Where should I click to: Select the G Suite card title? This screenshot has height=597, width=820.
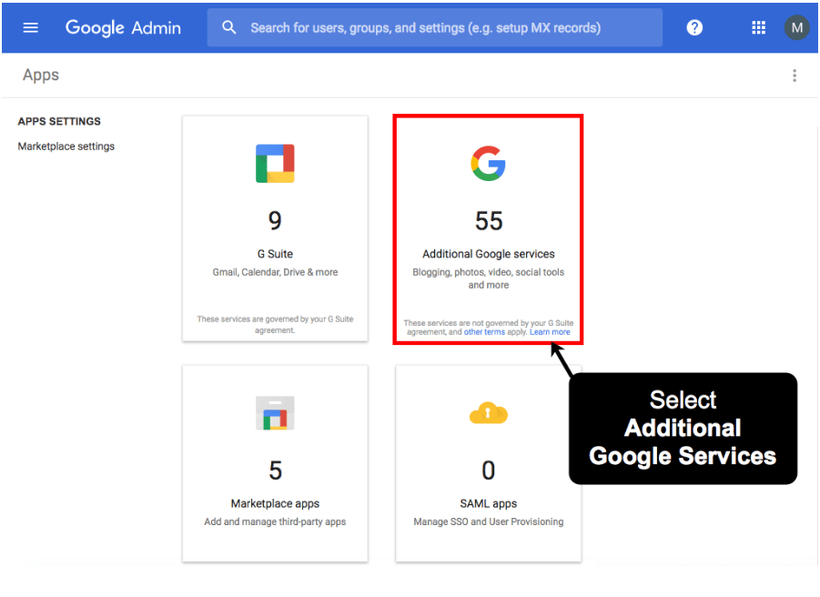[275, 254]
